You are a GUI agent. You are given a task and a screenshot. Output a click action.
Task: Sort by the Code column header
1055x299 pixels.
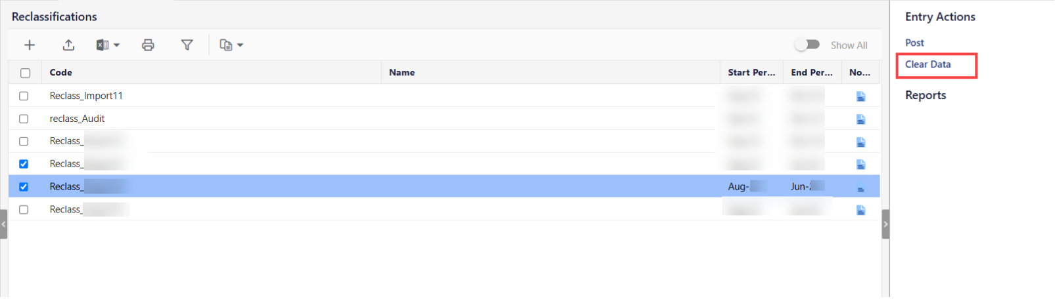click(61, 73)
